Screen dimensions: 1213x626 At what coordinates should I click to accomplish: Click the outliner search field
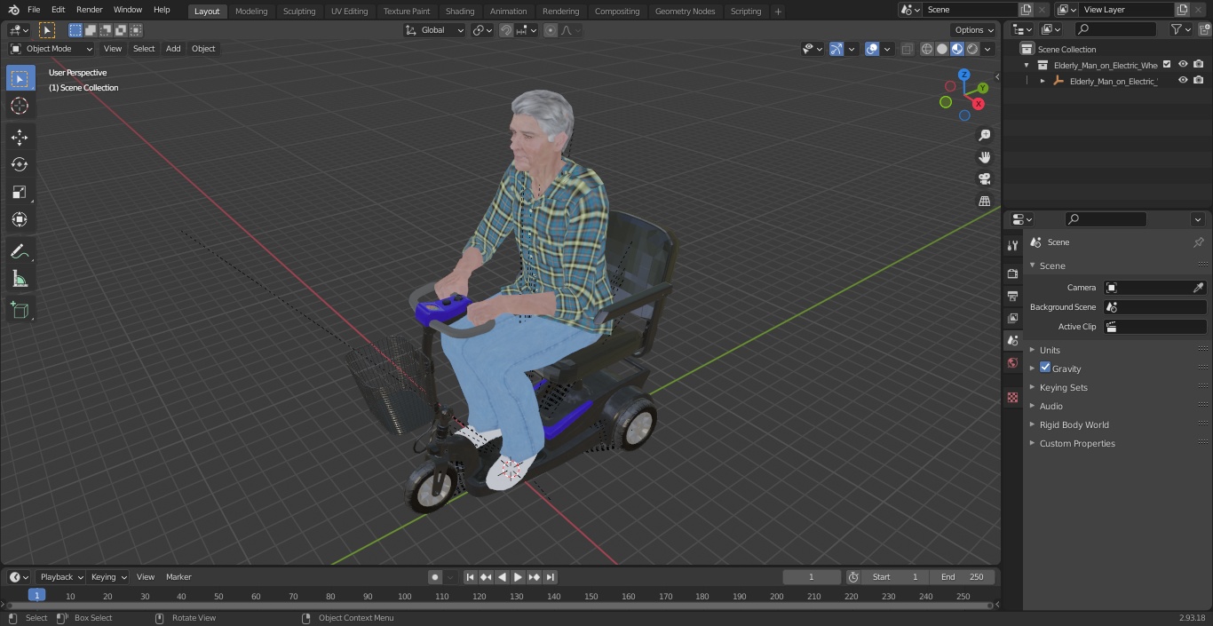1115,29
